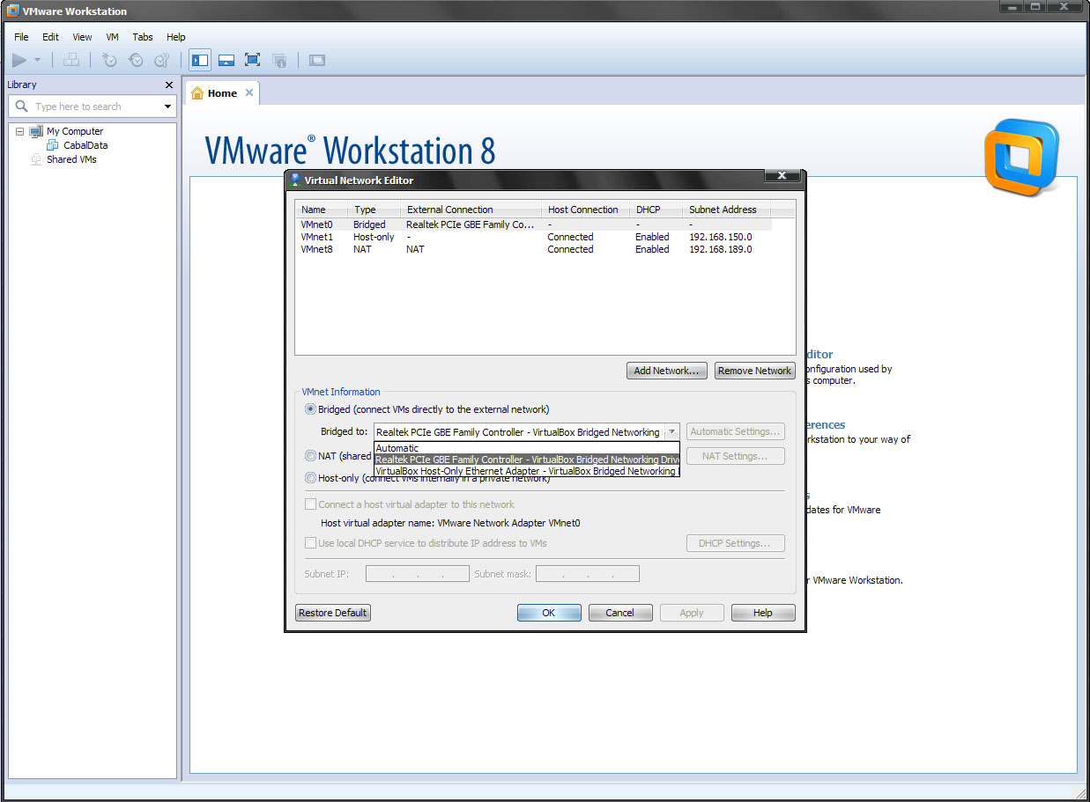
Task: Click the library search magnifier icon
Action: pos(22,107)
